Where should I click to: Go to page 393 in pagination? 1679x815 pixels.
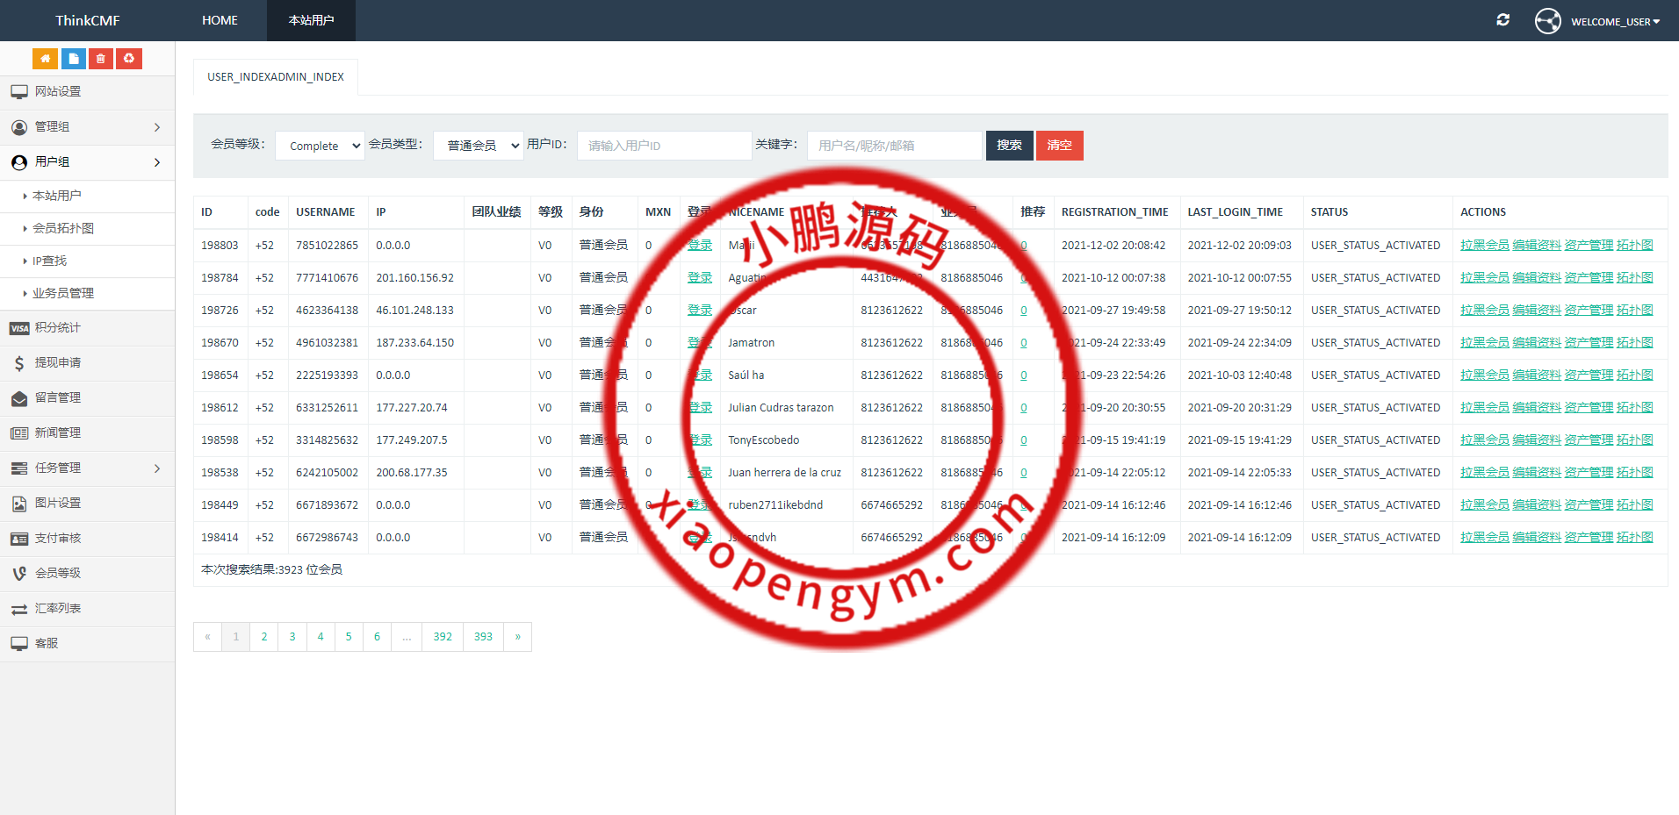[x=483, y=637]
